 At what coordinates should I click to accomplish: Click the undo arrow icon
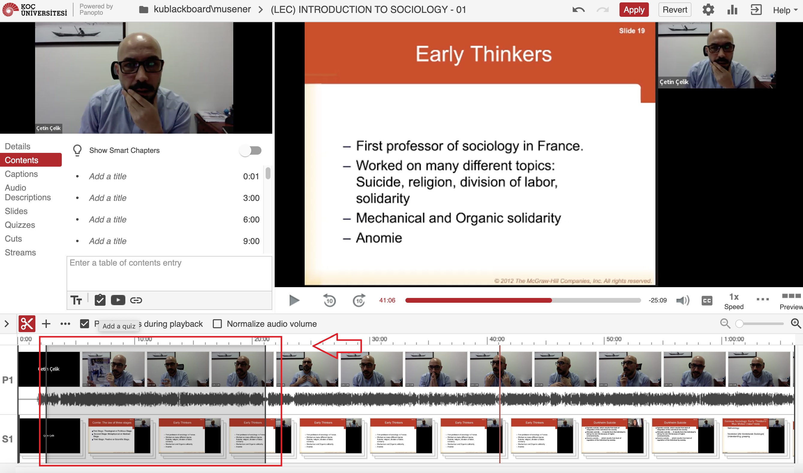coord(578,10)
